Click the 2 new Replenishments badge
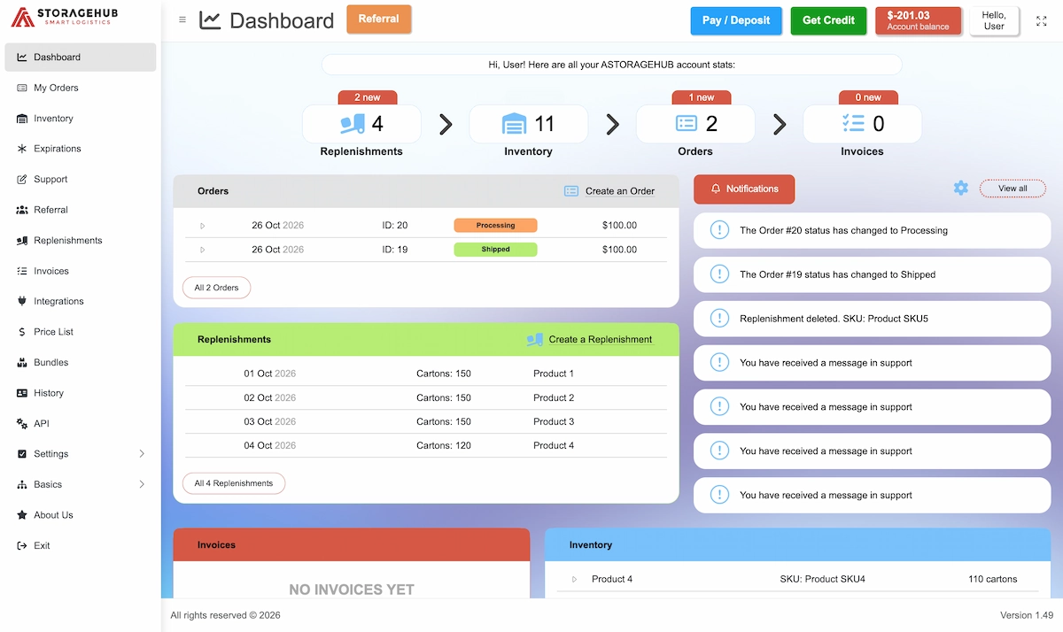The height and width of the screenshot is (632, 1063). coord(368,97)
